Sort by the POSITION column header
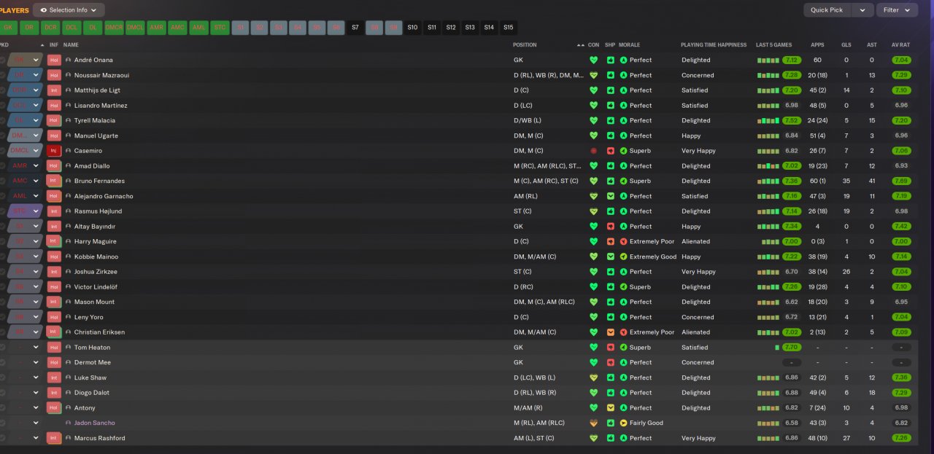Screen dimensions: 934x454 tap(525, 45)
